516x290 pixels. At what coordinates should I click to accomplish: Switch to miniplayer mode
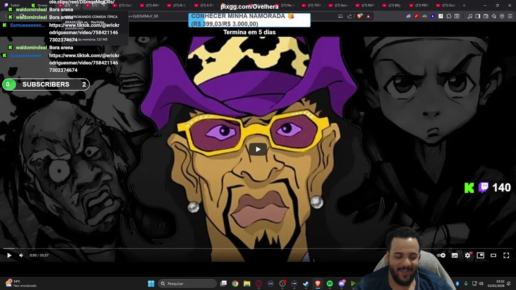pyautogui.click(x=481, y=255)
